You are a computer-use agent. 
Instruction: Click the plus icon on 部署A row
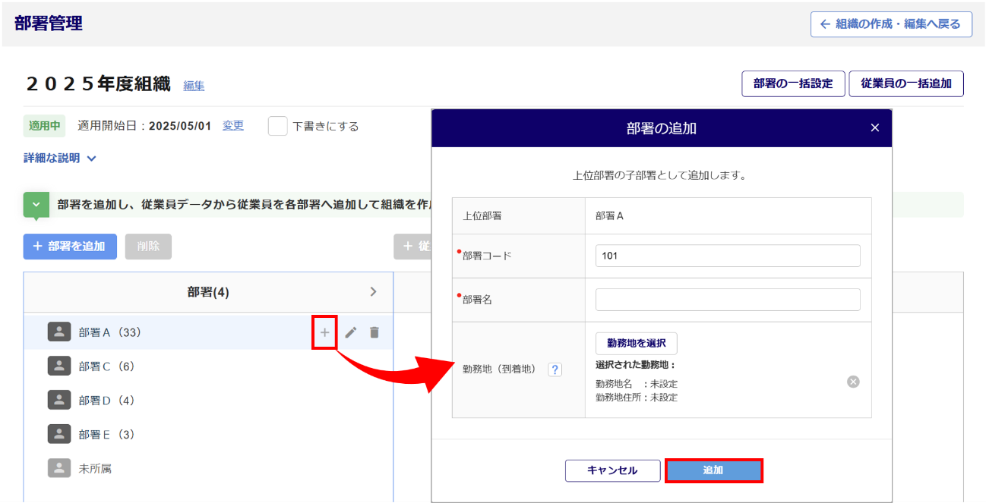[324, 332]
